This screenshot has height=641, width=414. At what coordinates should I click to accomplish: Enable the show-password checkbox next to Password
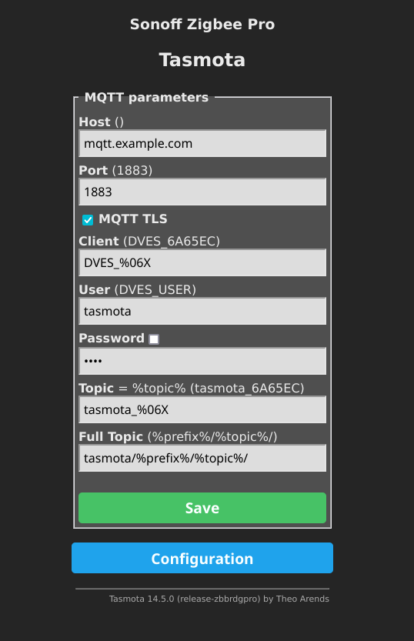[x=154, y=339]
